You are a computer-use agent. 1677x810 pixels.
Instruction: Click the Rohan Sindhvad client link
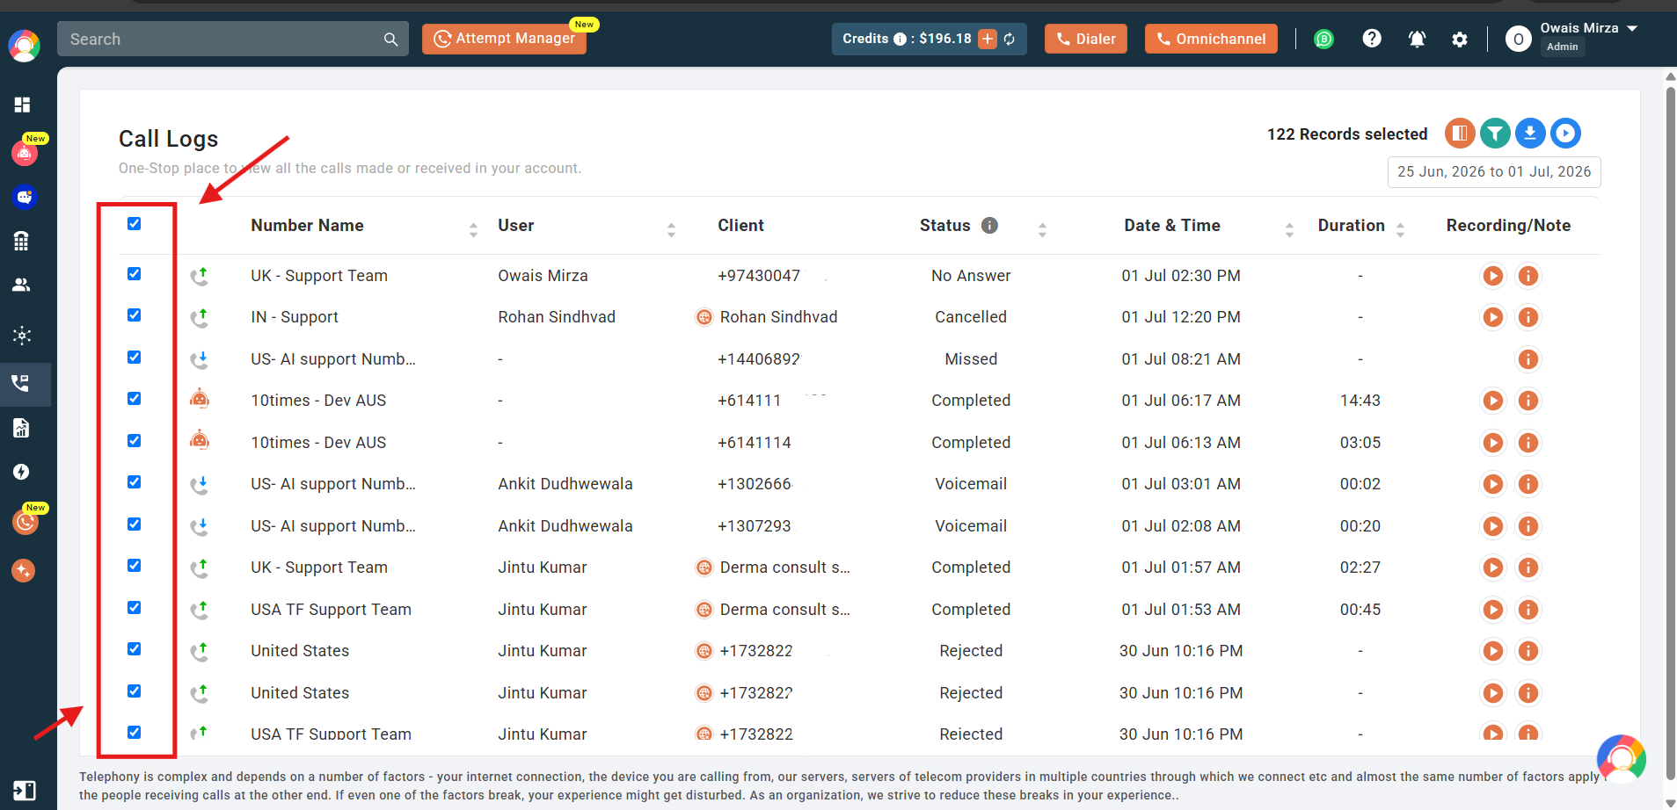778,317
